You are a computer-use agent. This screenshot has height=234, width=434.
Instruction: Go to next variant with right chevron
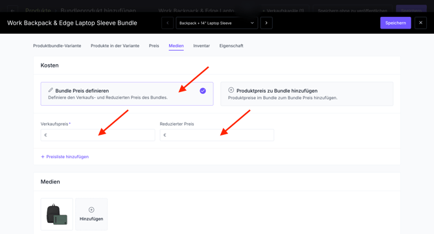point(266,23)
